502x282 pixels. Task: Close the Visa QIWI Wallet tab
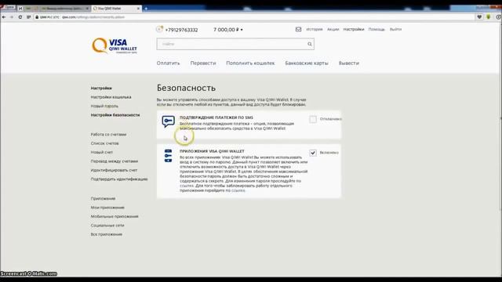click(138, 9)
